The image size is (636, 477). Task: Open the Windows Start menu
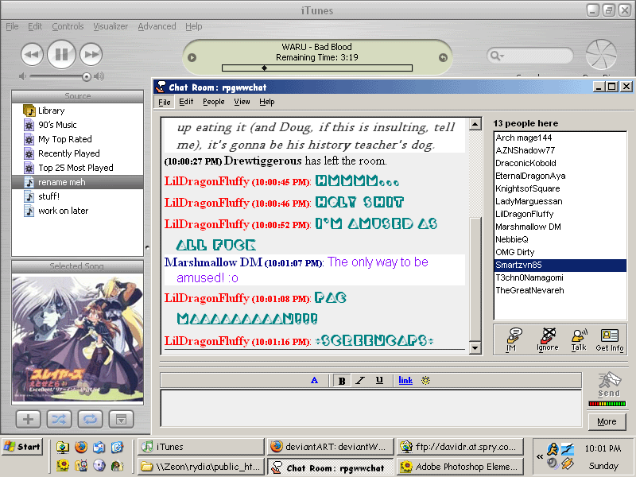click(x=22, y=447)
